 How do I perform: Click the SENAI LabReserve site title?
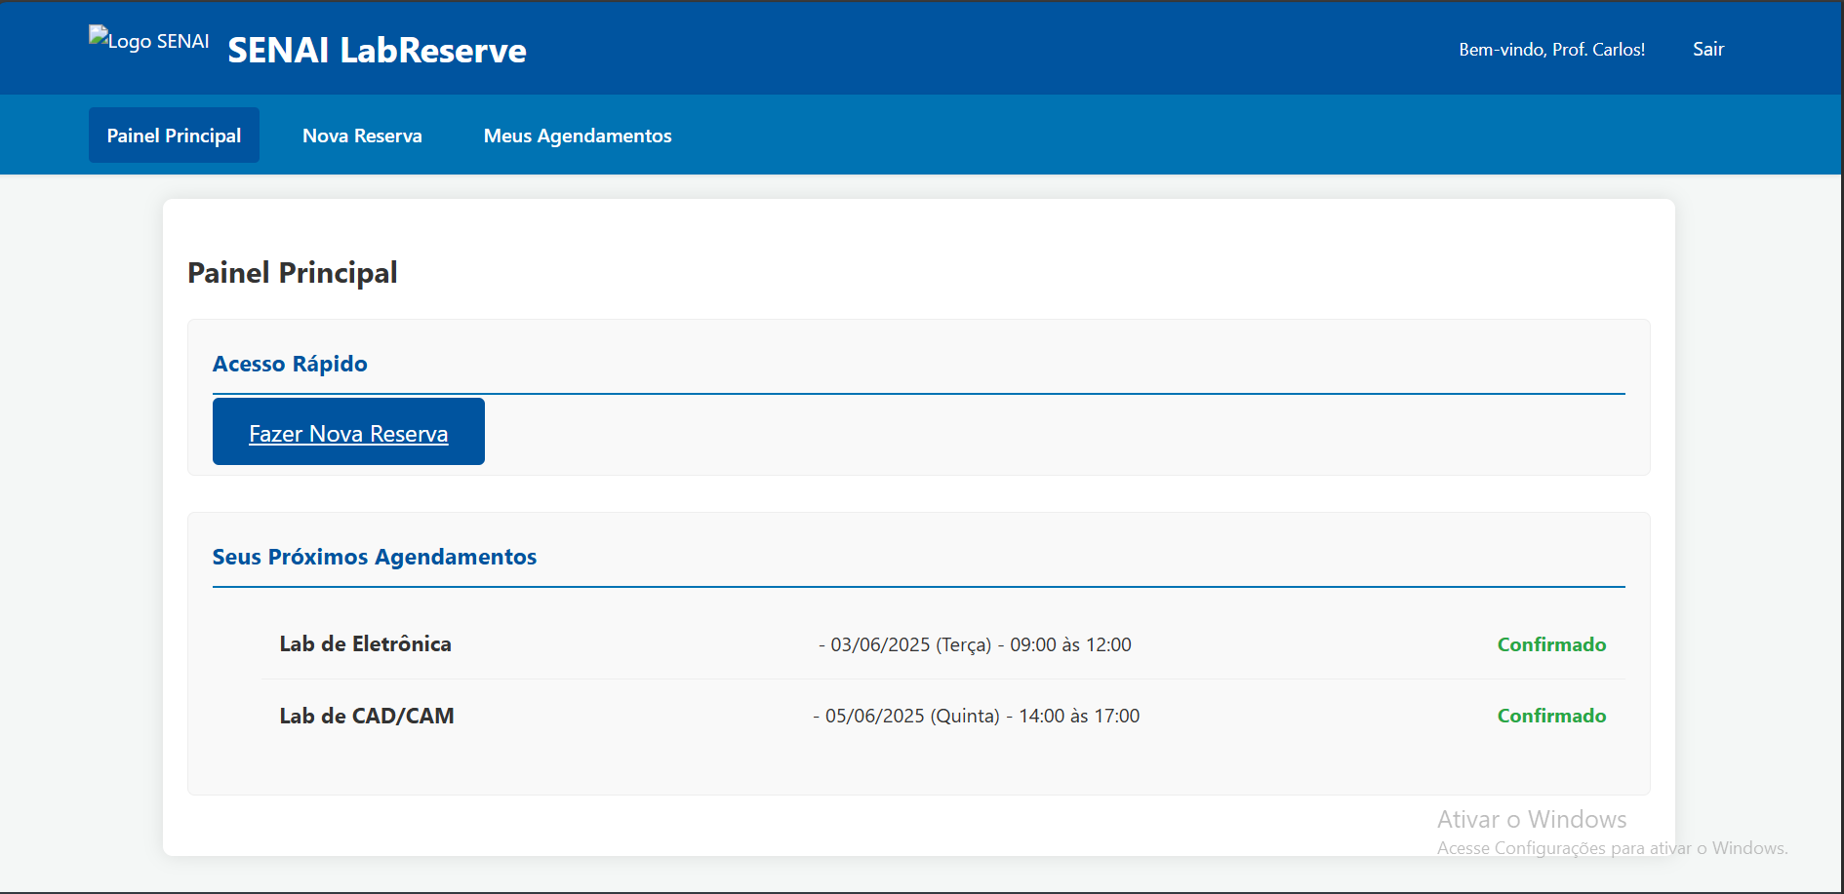click(x=377, y=51)
